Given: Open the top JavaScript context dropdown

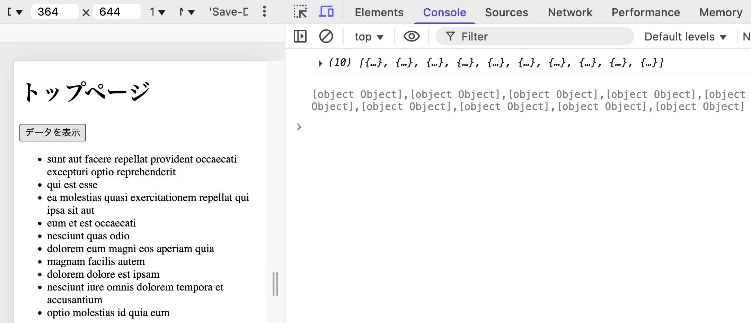Looking at the screenshot, I should tap(369, 37).
